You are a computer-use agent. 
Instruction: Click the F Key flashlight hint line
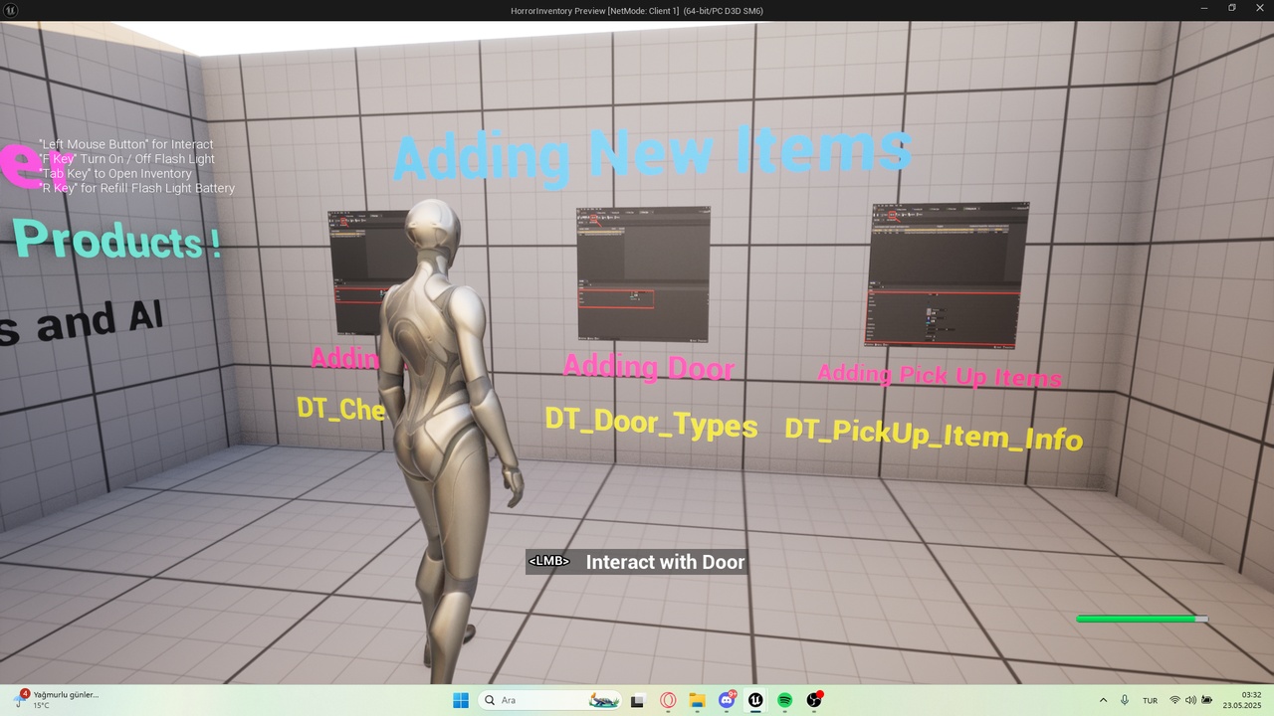click(126, 159)
